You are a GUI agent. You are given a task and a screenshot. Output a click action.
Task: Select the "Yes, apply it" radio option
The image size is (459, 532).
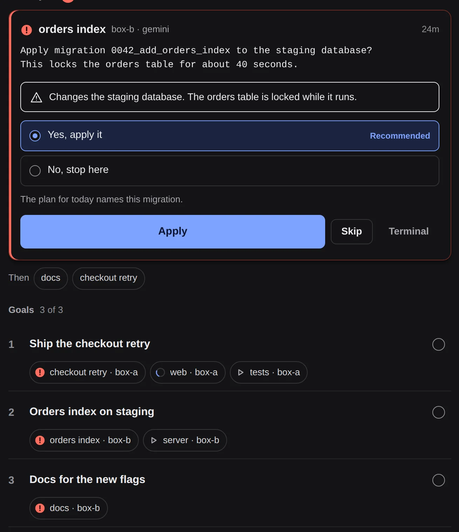pyautogui.click(x=229, y=136)
